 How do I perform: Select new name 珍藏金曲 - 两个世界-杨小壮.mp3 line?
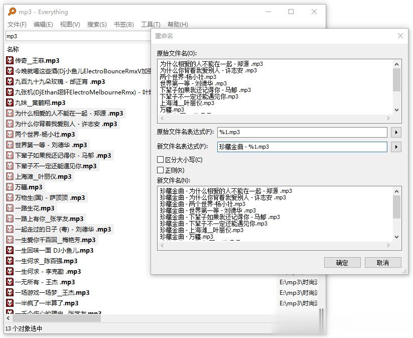point(203,204)
